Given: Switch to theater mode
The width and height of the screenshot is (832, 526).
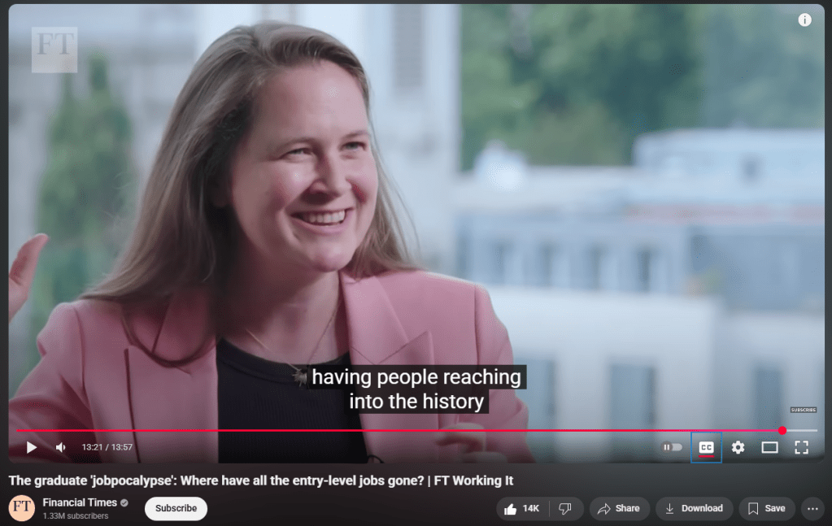Looking at the screenshot, I should [769, 447].
